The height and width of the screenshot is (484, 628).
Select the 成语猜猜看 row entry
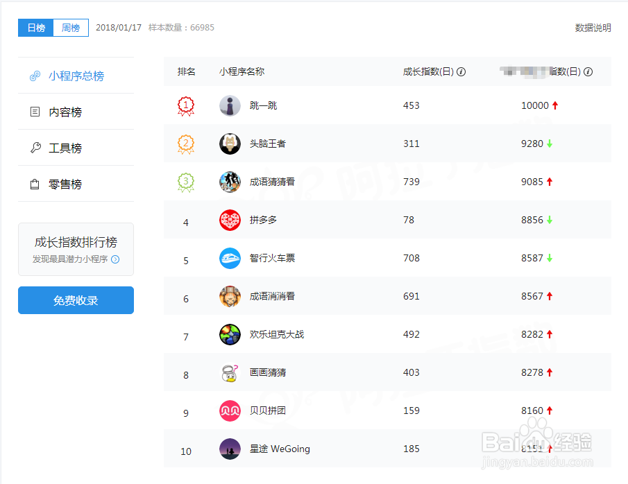click(x=273, y=182)
